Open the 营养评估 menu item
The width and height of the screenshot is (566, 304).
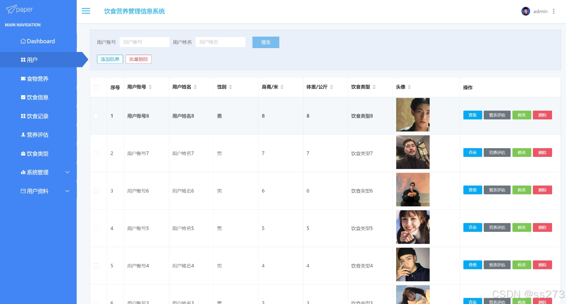coord(38,135)
